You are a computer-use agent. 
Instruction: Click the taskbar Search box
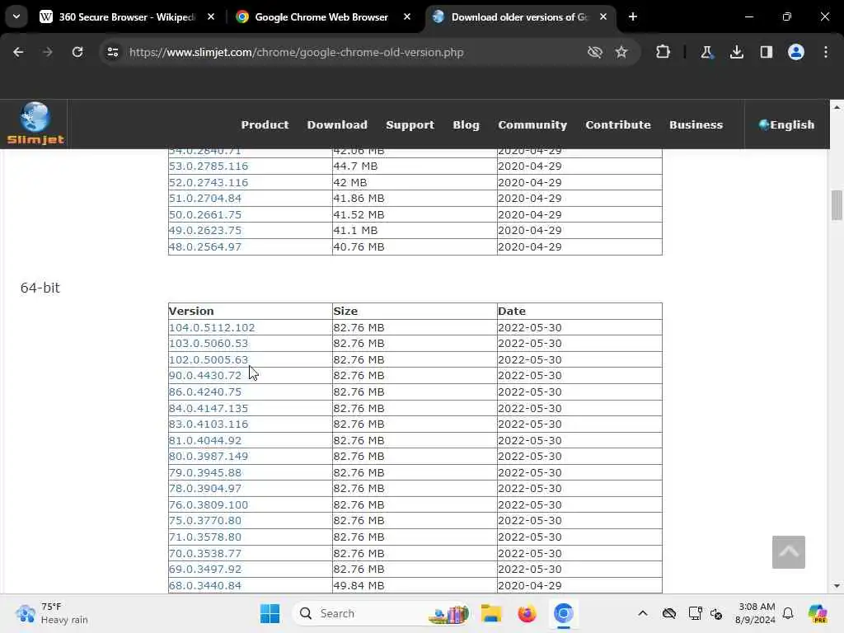click(x=379, y=613)
